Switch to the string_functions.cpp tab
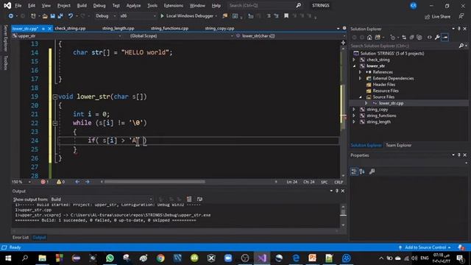The image size is (471, 265). (169, 29)
